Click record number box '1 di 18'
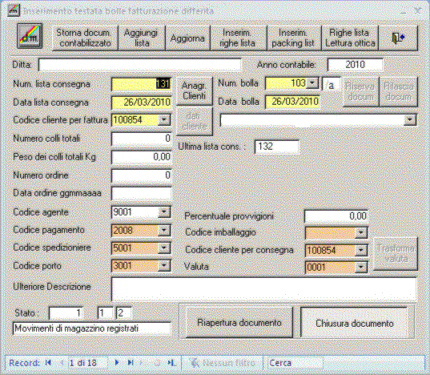Screen dimensions: 430x375 point(87,363)
